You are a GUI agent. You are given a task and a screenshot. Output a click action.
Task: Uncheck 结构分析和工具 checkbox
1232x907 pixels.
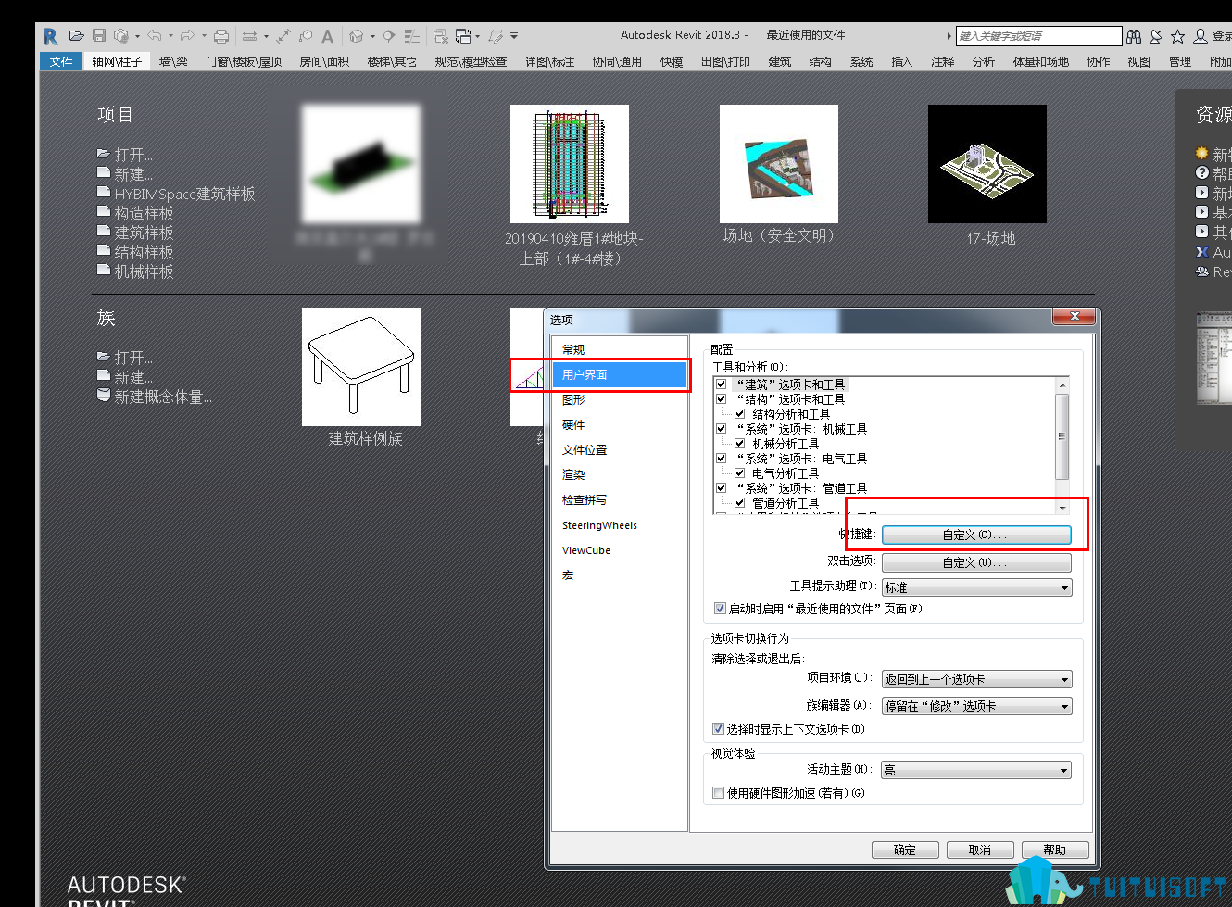(x=740, y=414)
